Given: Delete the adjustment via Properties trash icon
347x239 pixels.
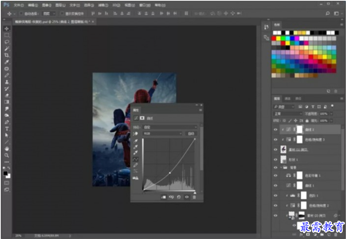Looking at the screenshot, I should click(x=194, y=197).
